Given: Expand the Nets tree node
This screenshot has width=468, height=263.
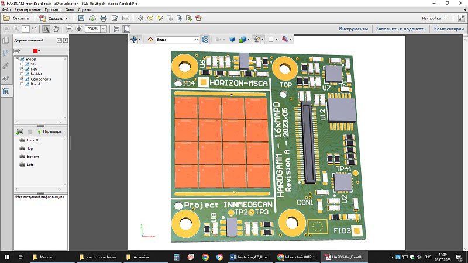Looking at the screenshot, I should pos(22,69).
